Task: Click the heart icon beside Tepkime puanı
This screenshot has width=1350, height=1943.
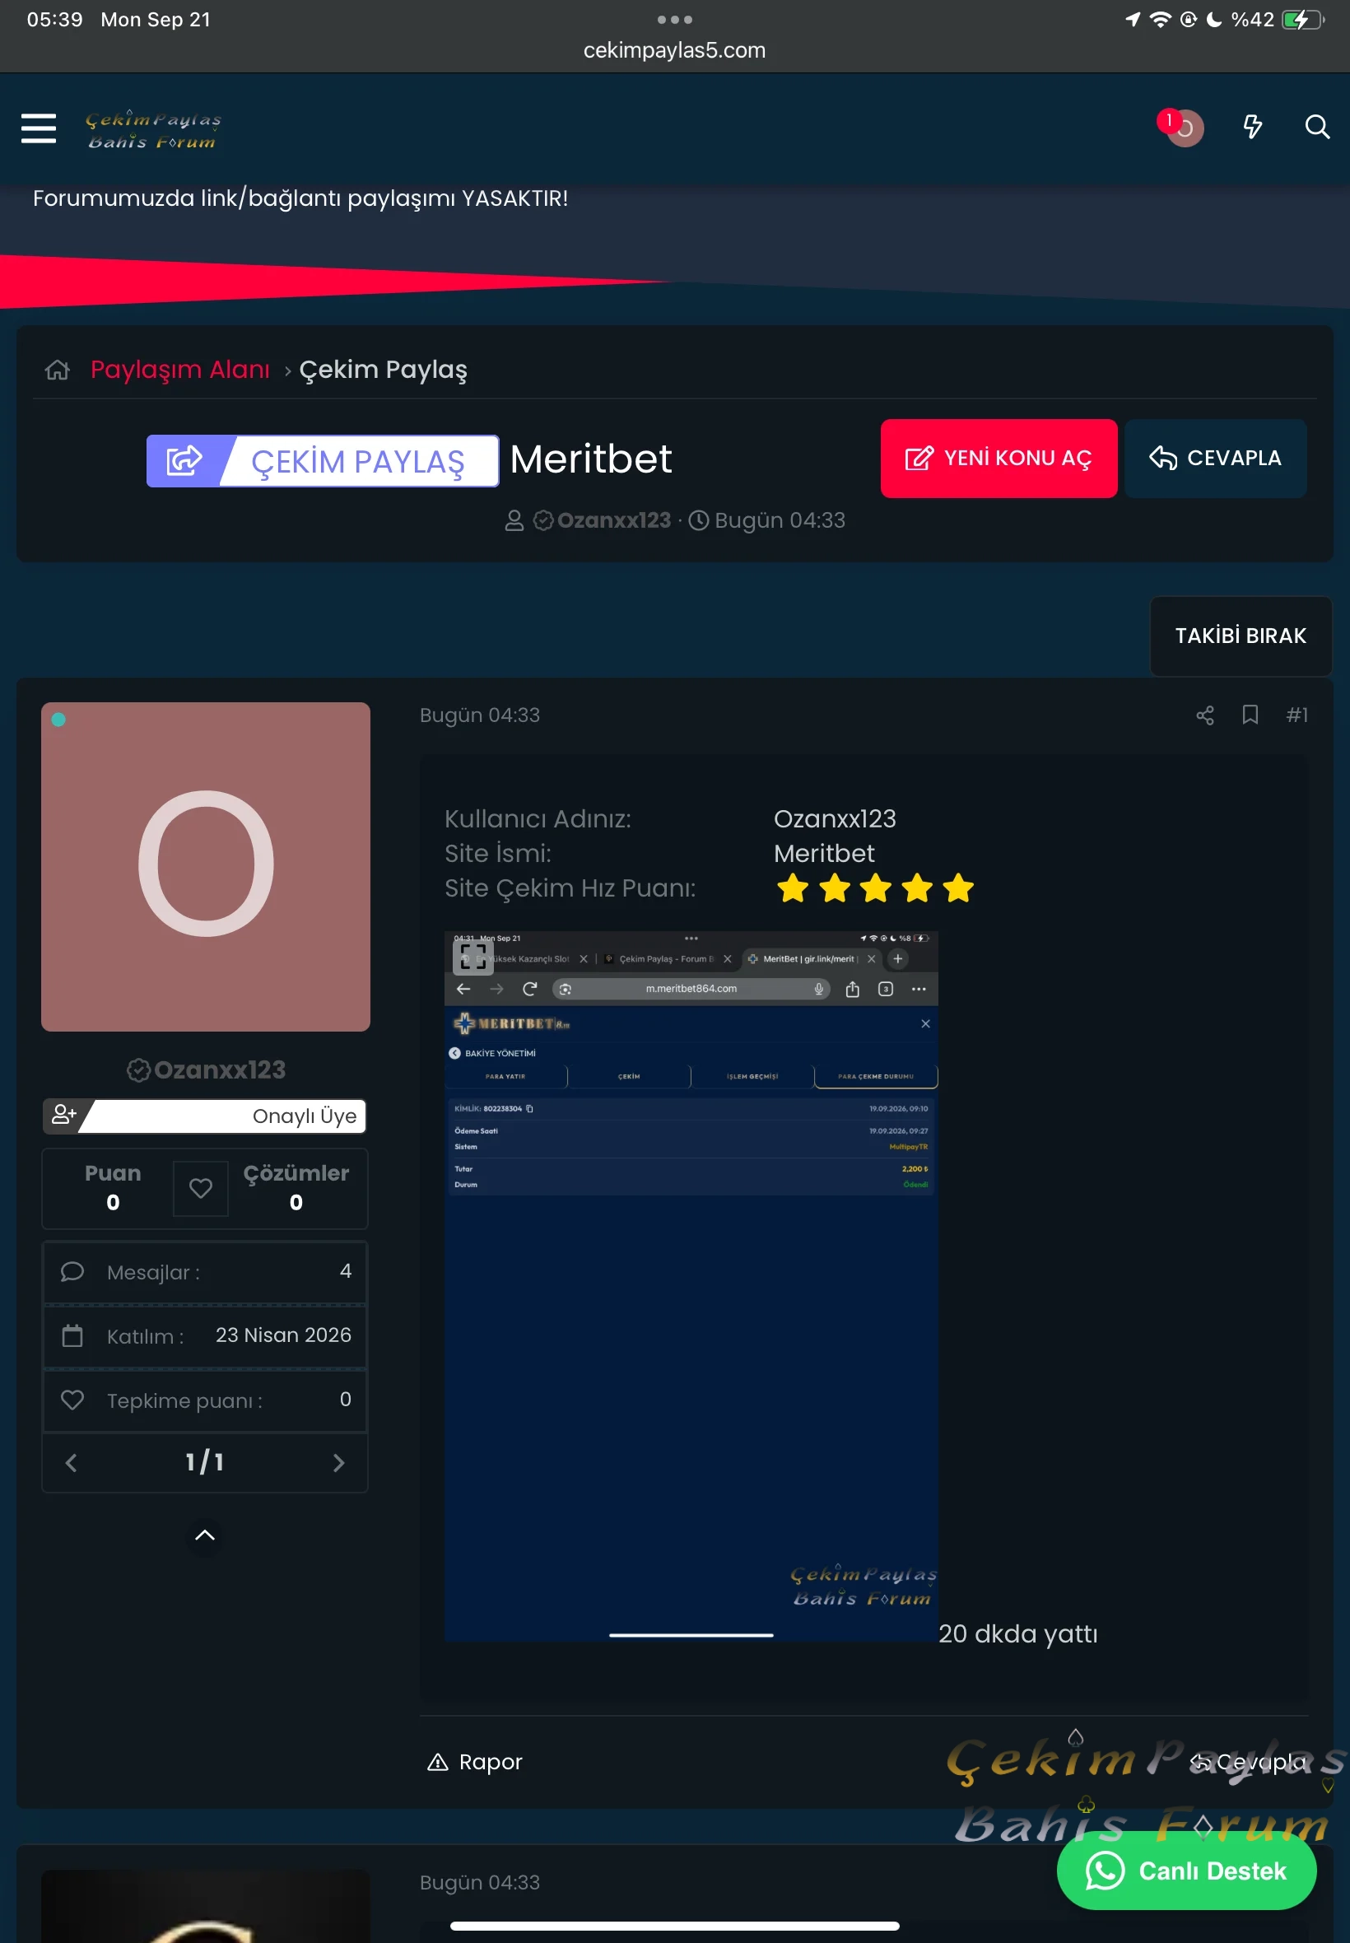Action: point(72,1400)
